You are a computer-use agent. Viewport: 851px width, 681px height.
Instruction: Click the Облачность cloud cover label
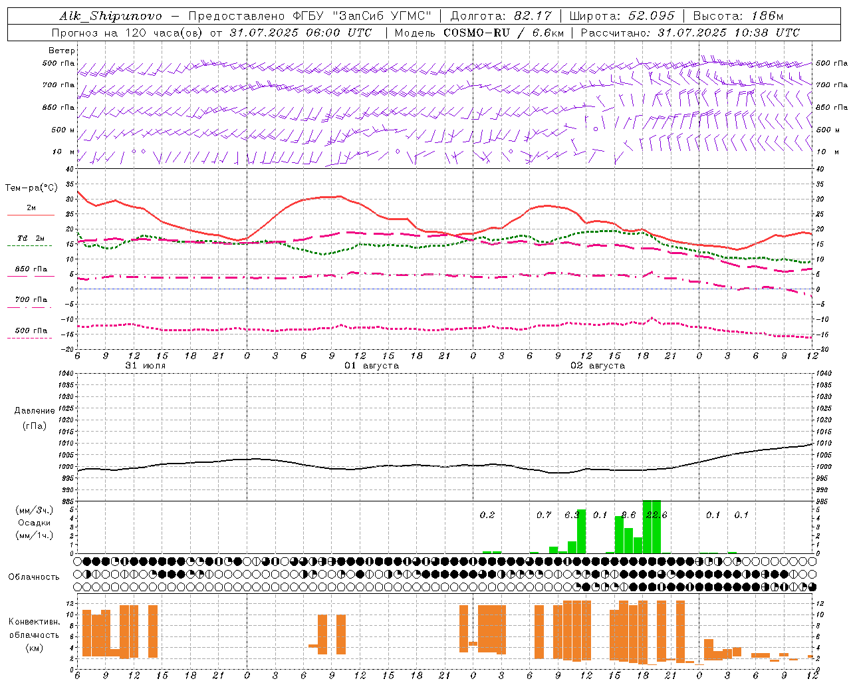34,577
